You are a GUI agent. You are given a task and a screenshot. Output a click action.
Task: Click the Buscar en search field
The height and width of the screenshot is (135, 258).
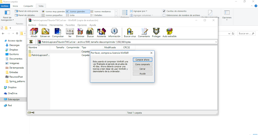[x=246, y=34]
